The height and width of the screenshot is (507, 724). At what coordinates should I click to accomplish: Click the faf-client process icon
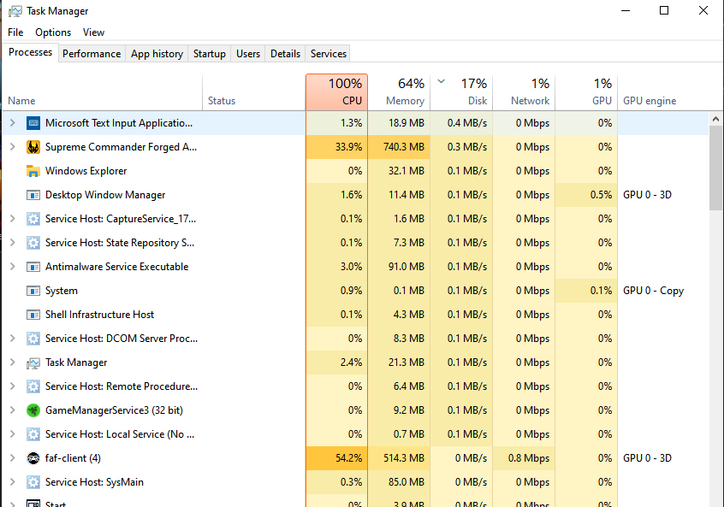(33, 458)
